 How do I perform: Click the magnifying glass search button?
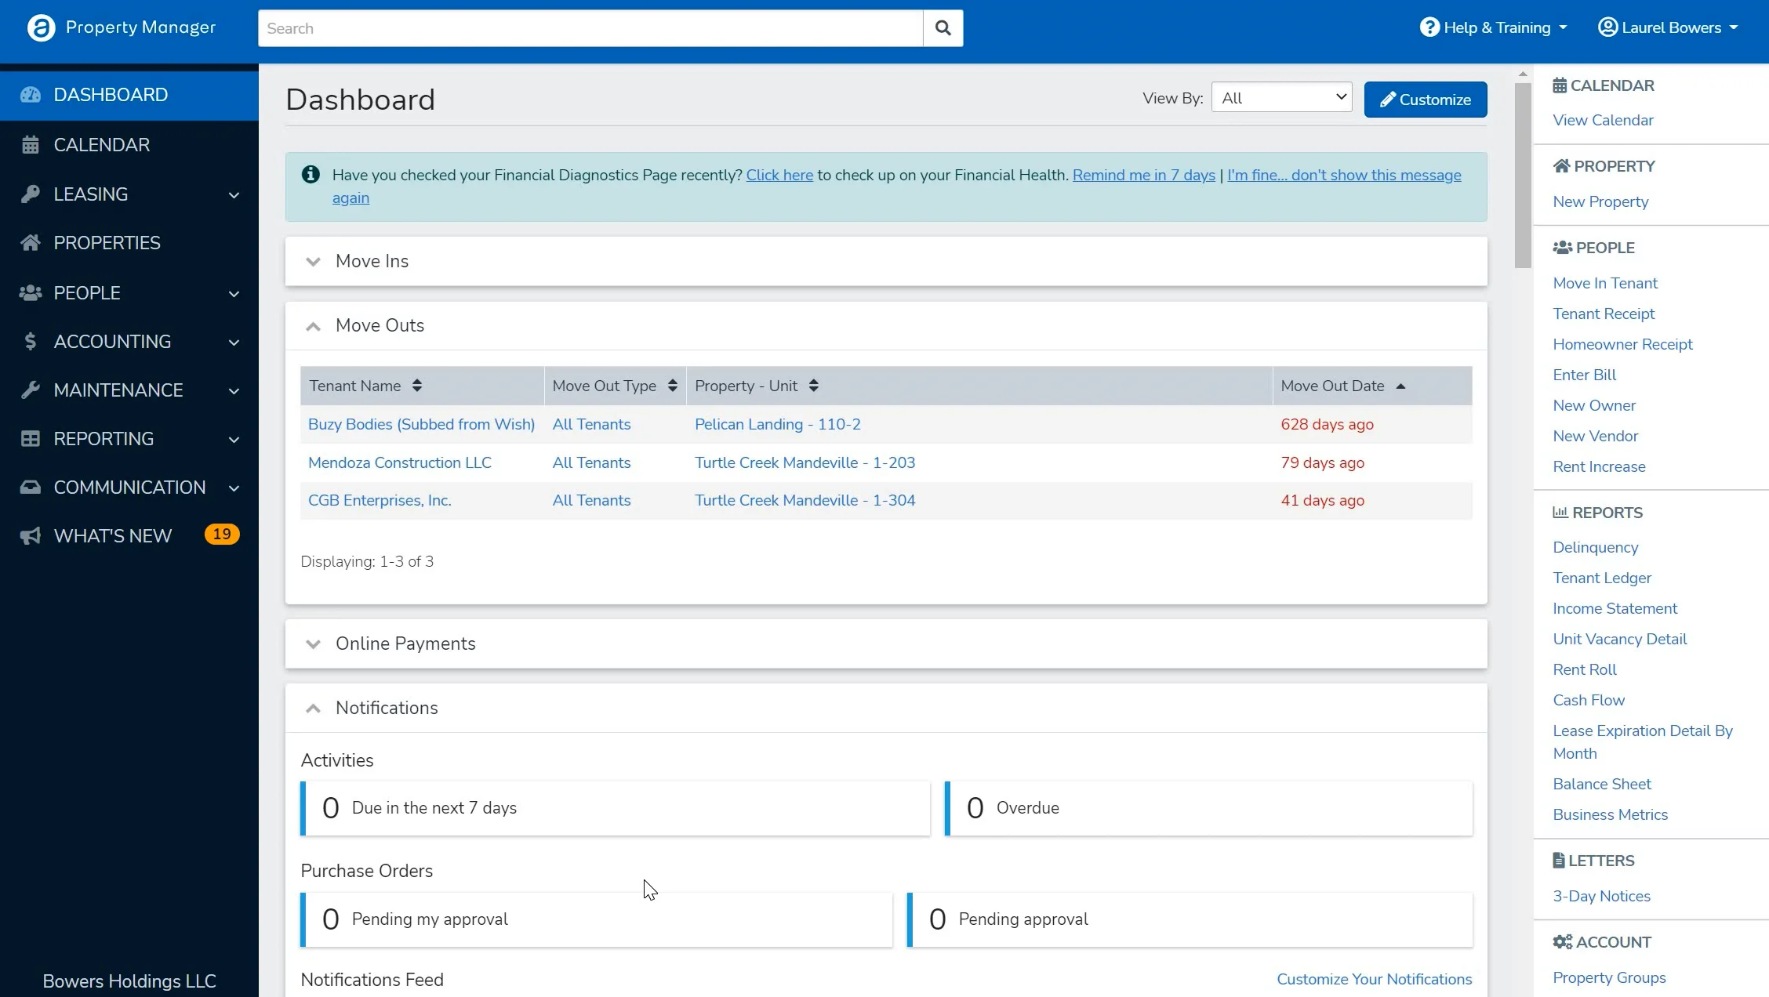(x=943, y=28)
